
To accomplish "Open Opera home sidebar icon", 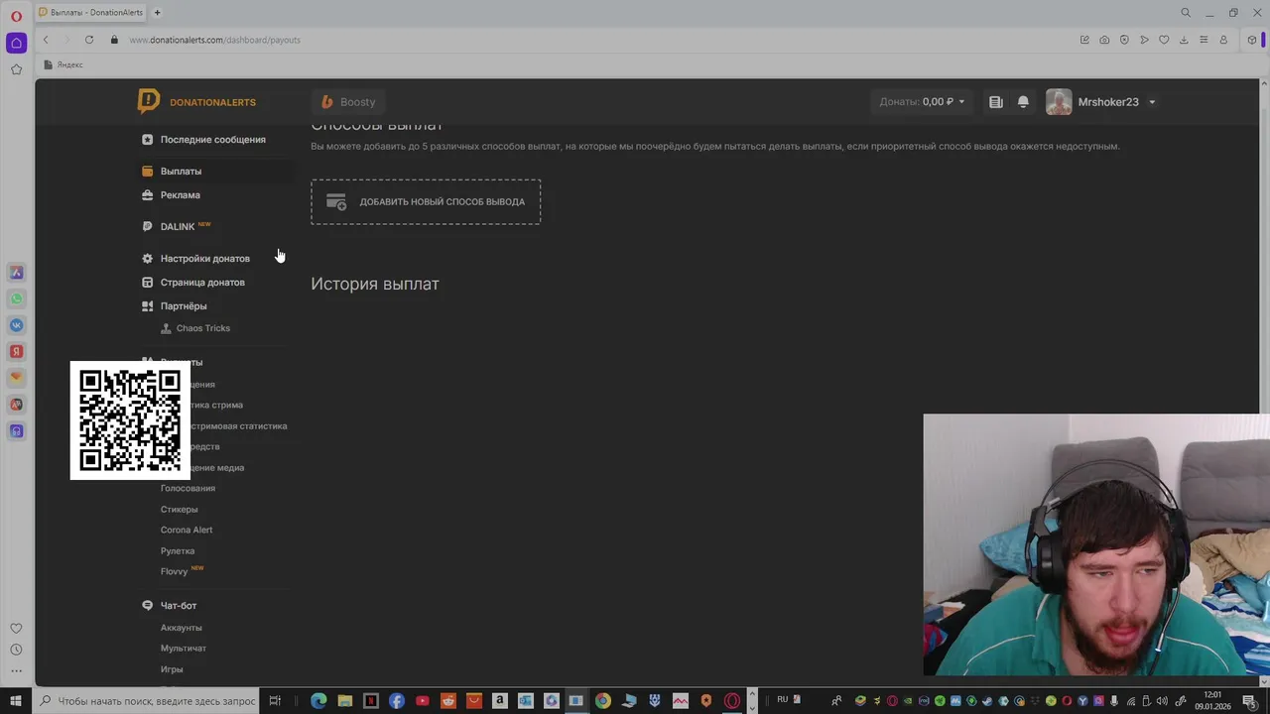I will click(x=16, y=43).
